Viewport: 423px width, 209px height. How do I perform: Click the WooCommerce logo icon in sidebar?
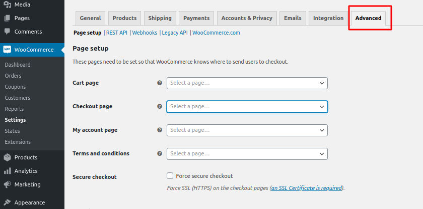8,50
